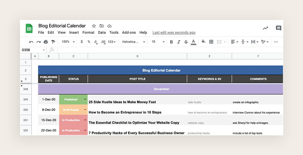Screen dimensions: 303x155
Task: Click the POST TITLE header cell
Action: [137, 79]
